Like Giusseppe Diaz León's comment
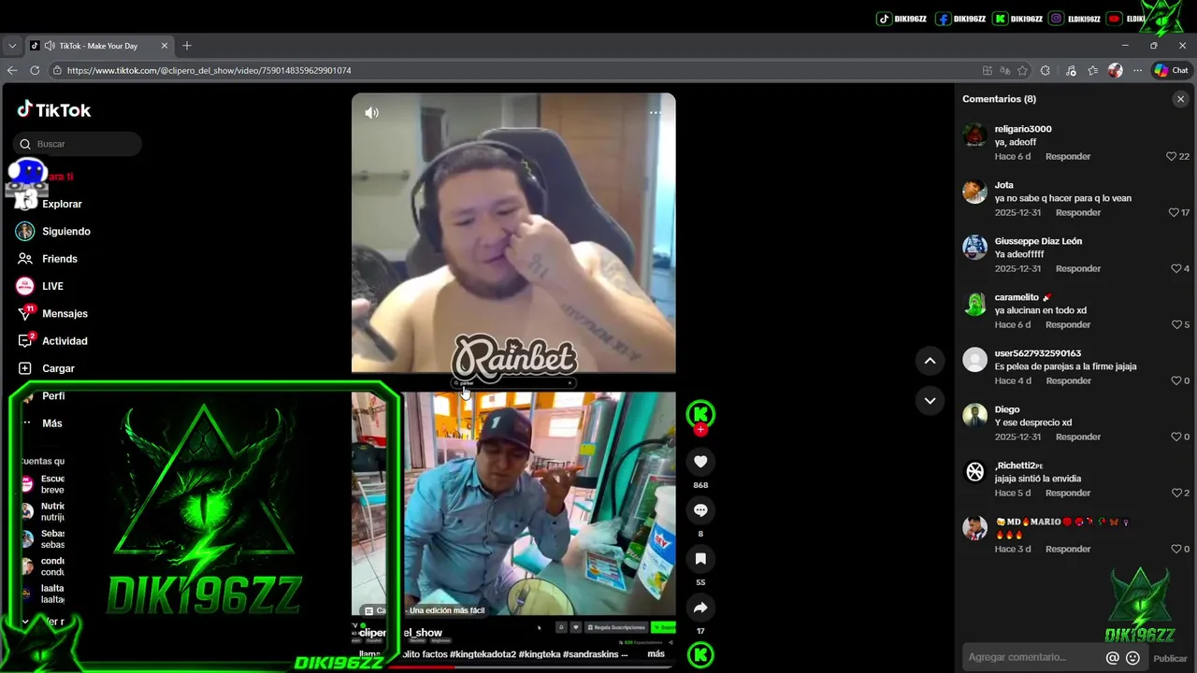Image resolution: width=1197 pixels, height=673 pixels. (x=1176, y=268)
